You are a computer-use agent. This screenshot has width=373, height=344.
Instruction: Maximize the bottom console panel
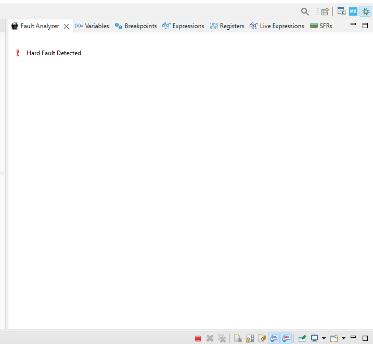365,338
